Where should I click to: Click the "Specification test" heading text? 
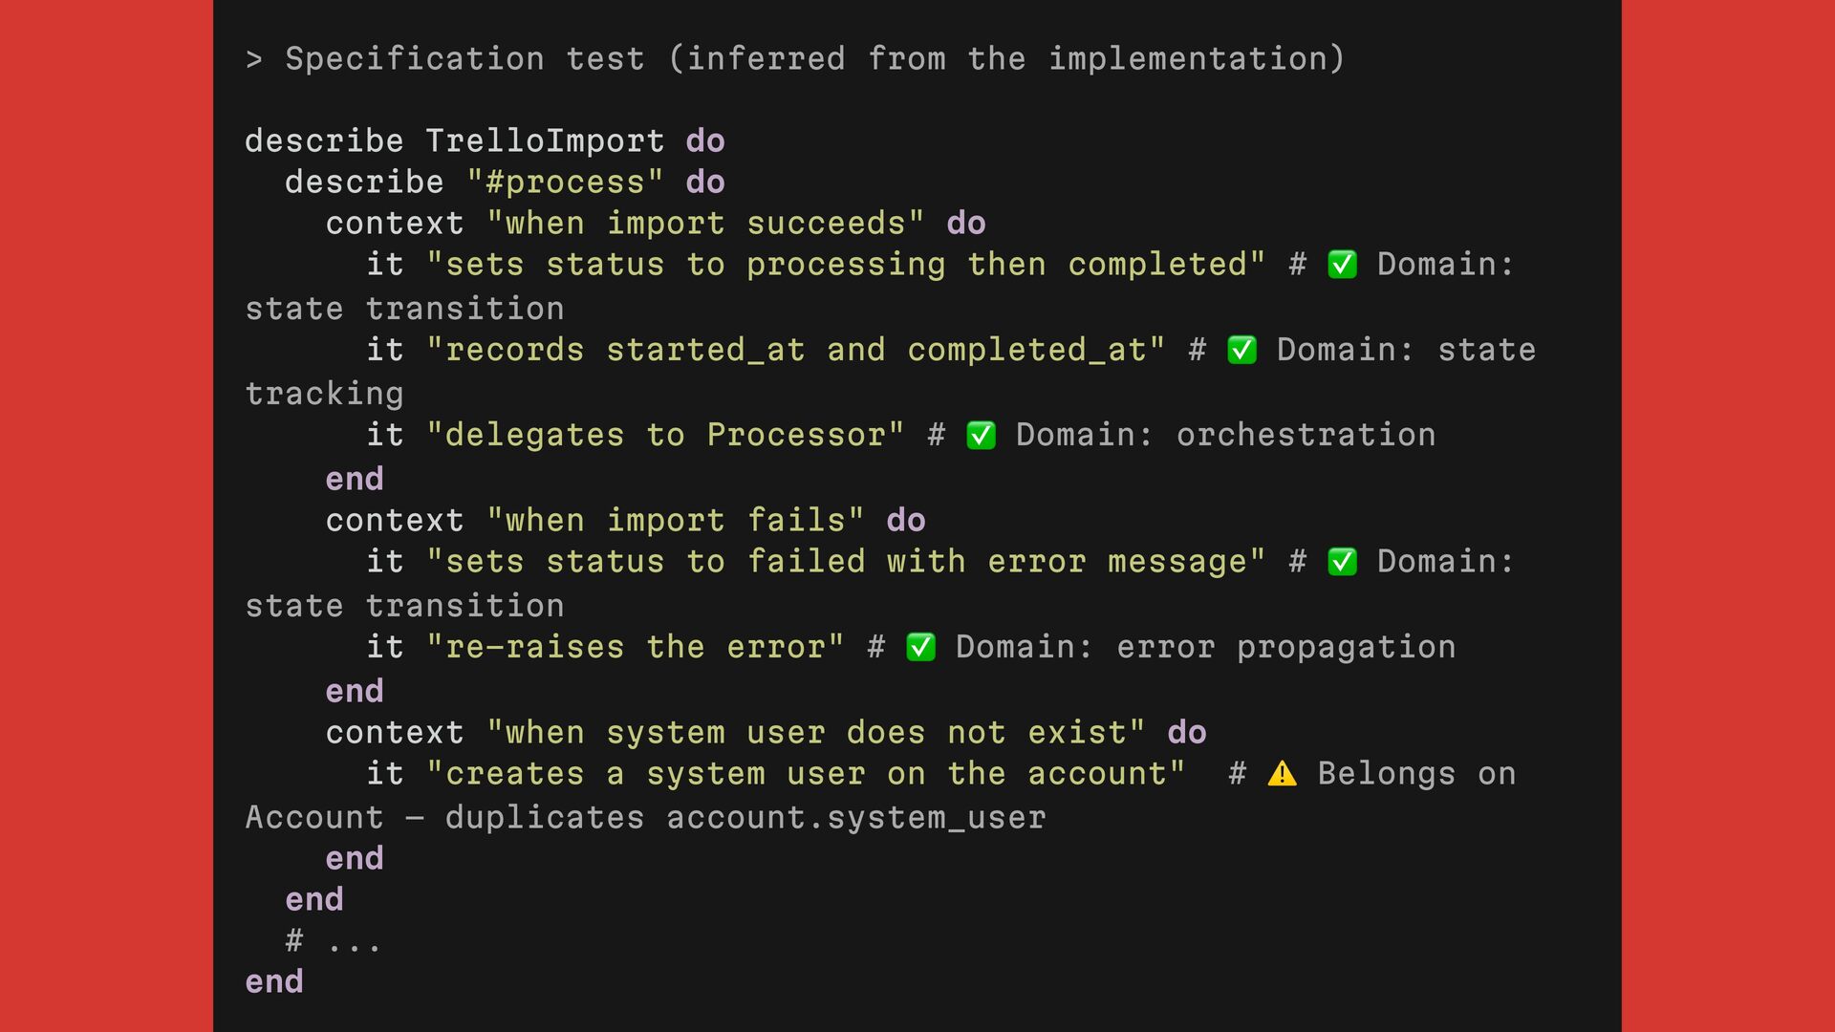(464, 59)
